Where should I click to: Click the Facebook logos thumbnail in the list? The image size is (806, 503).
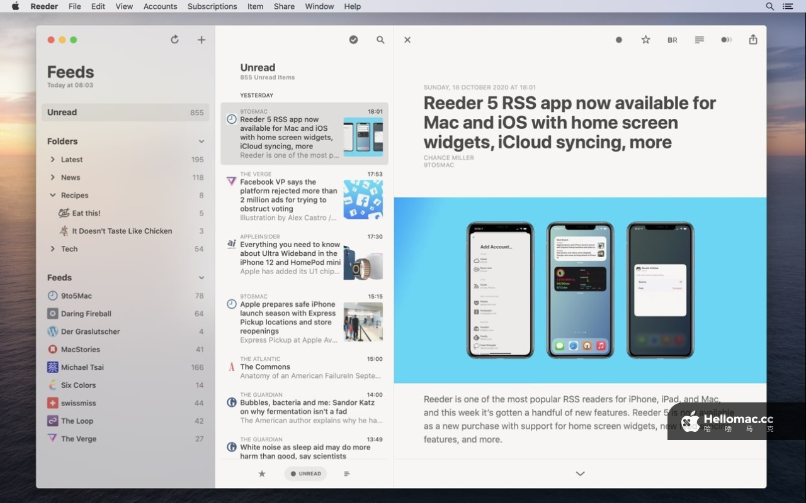[x=363, y=199]
